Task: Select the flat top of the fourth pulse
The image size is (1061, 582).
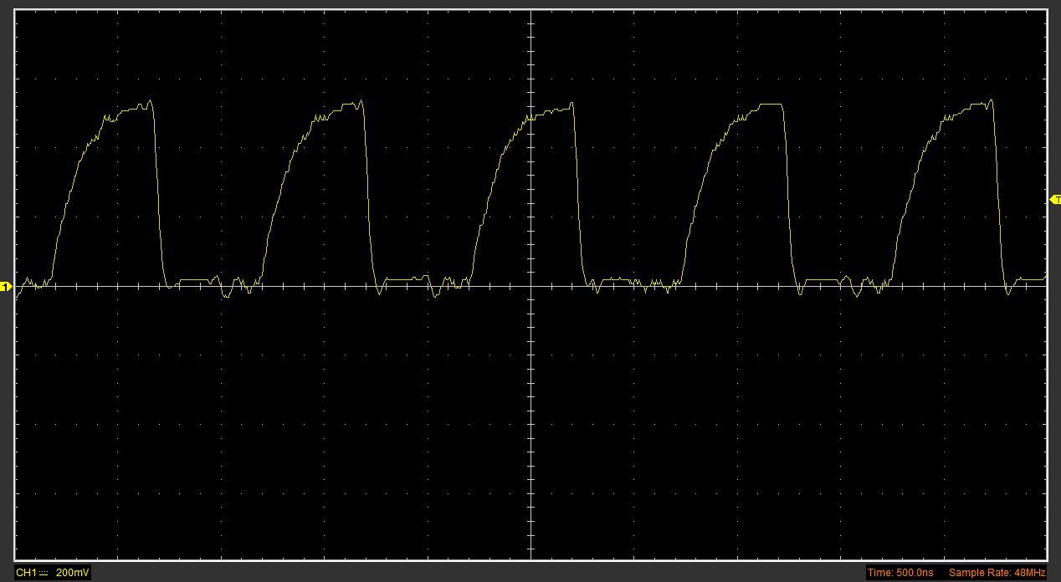Action: [x=770, y=105]
